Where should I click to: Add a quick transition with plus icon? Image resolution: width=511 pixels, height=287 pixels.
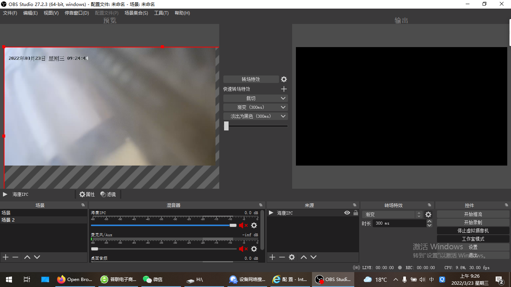(x=284, y=89)
